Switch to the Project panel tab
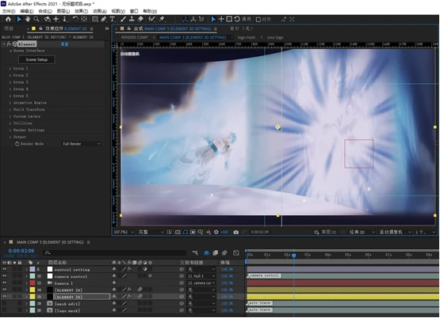440x318 pixels. [9, 28]
